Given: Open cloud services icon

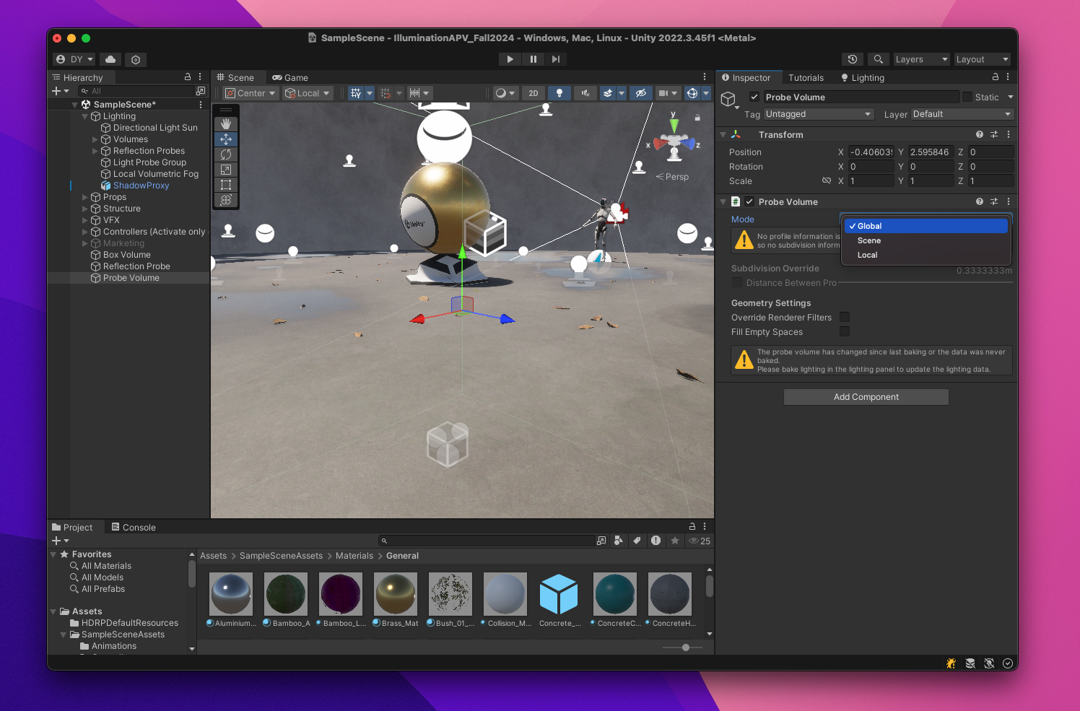Looking at the screenshot, I should coord(110,59).
